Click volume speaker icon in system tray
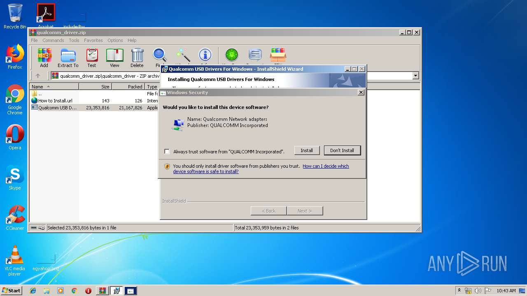The width and height of the screenshot is (527, 296). tap(478, 291)
